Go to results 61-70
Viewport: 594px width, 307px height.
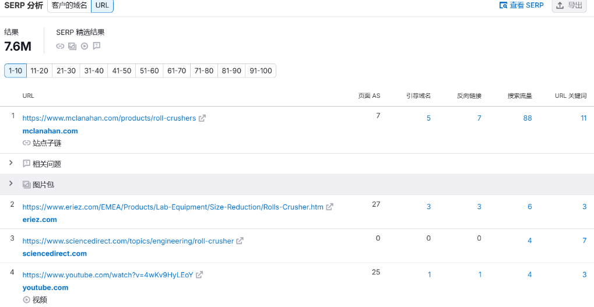pyautogui.click(x=177, y=71)
